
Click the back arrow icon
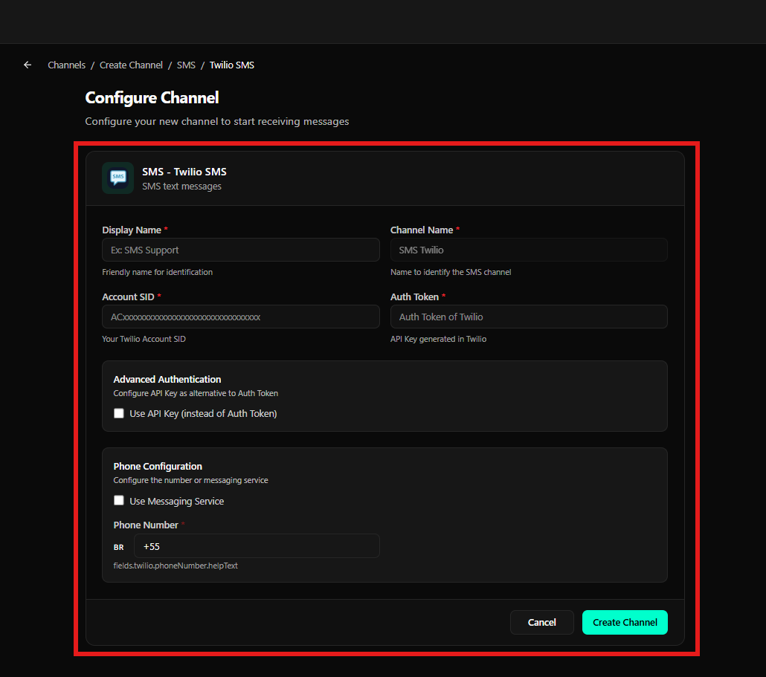pos(28,65)
